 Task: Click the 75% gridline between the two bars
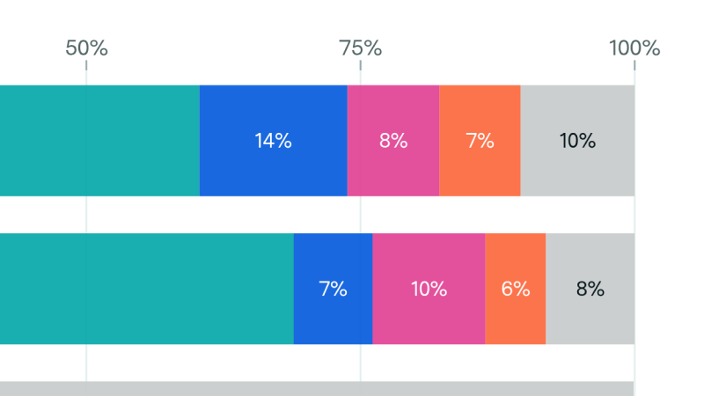point(361,215)
